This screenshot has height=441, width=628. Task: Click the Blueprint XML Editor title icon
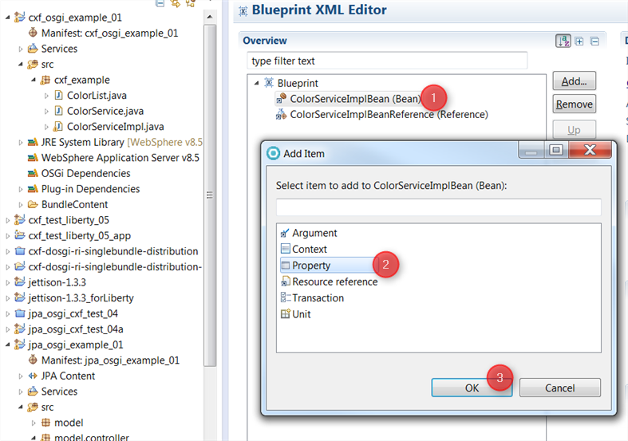click(243, 11)
